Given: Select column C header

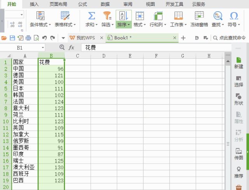Looking at the screenshot, I should (x=77, y=56).
